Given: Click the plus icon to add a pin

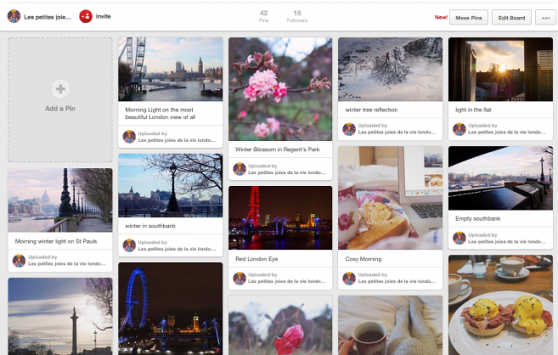Looking at the screenshot, I should 60,89.
